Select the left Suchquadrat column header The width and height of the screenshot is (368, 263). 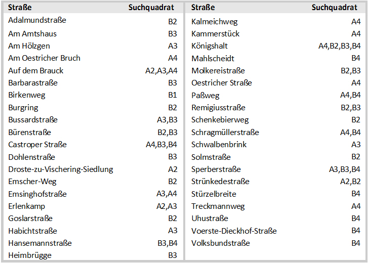[x=151, y=8]
